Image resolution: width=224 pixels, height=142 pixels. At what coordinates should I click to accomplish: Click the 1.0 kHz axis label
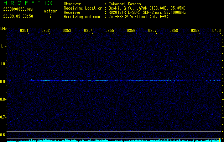[4, 64]
